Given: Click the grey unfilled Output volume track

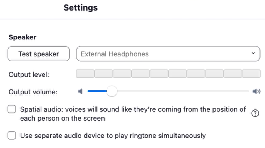Looking at the screenshot, I should 181,91.
